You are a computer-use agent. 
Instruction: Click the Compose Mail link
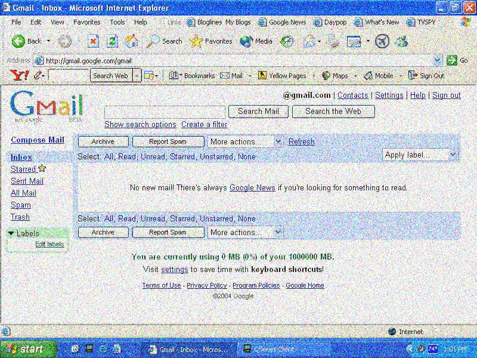[38, 140]
